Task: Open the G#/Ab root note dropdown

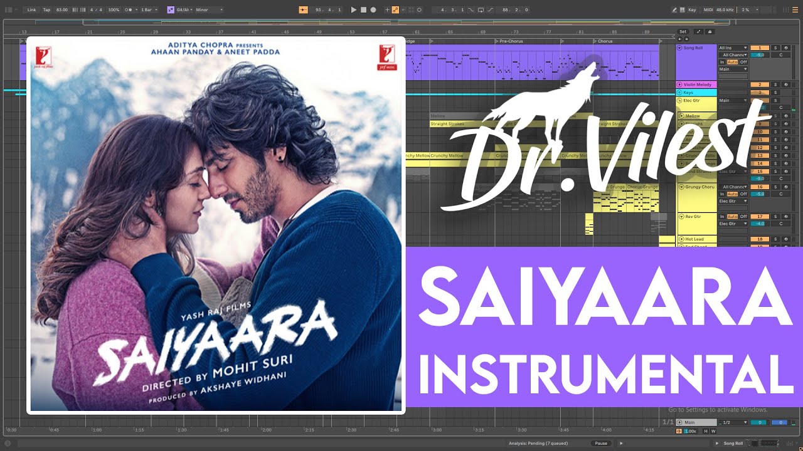Action: coord(186,10)
